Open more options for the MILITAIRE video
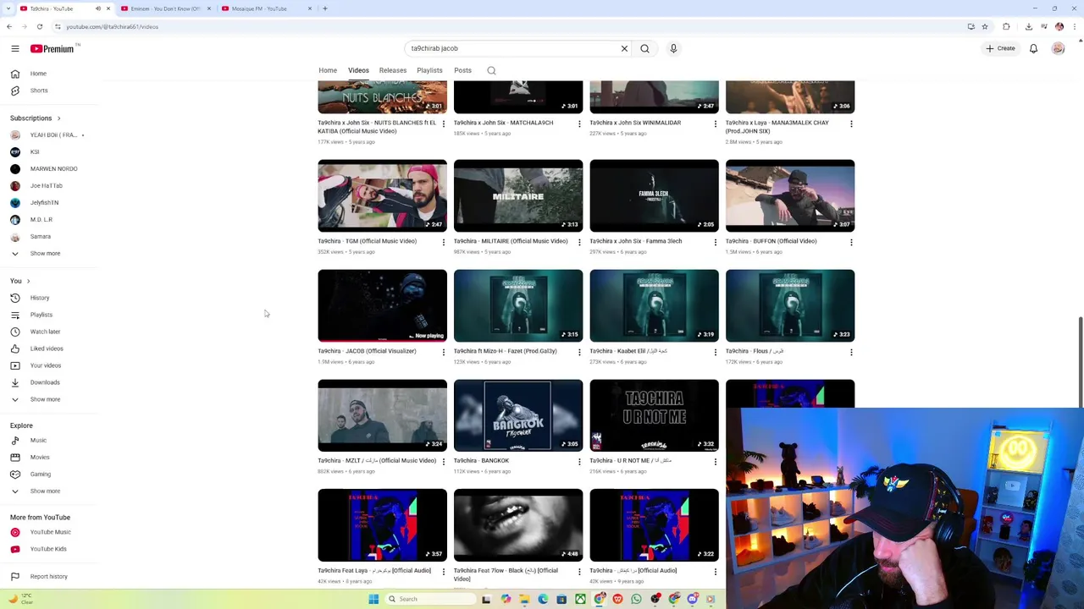 579,242
